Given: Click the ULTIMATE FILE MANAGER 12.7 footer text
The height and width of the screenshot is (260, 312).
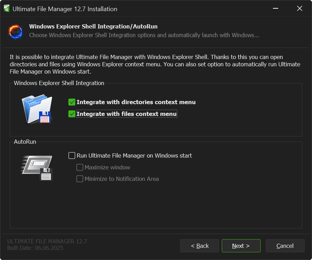Looking at the screenshot, I should (x=47, y=241).
